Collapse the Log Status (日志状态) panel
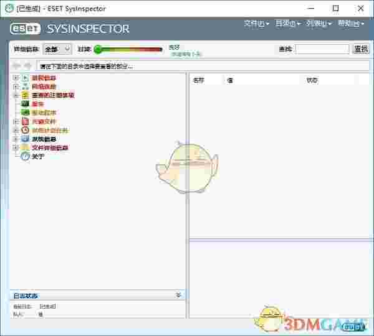This screenshot has height=336, width=374. [x=178, y=296]
